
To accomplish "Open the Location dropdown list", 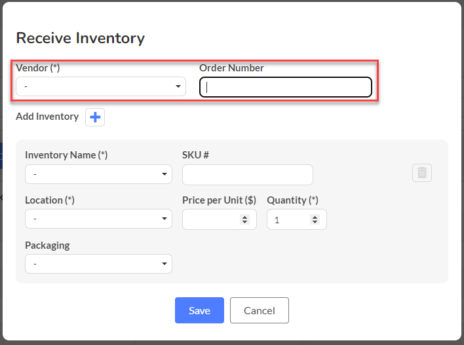I will tap(98, 219).
